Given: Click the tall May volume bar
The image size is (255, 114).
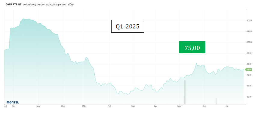Looking at the screenshot, I should tap(185, 92).
